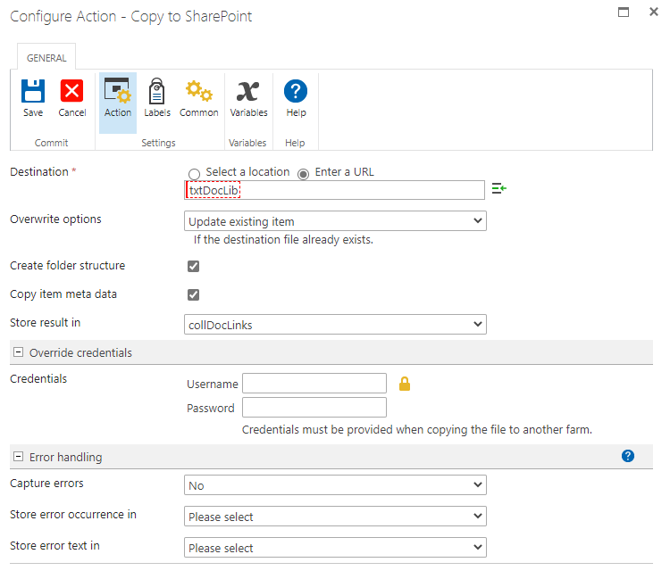The image size is (670, 579).
Task: Select the 'Select a location' radio button
Action: pos(194,174)
